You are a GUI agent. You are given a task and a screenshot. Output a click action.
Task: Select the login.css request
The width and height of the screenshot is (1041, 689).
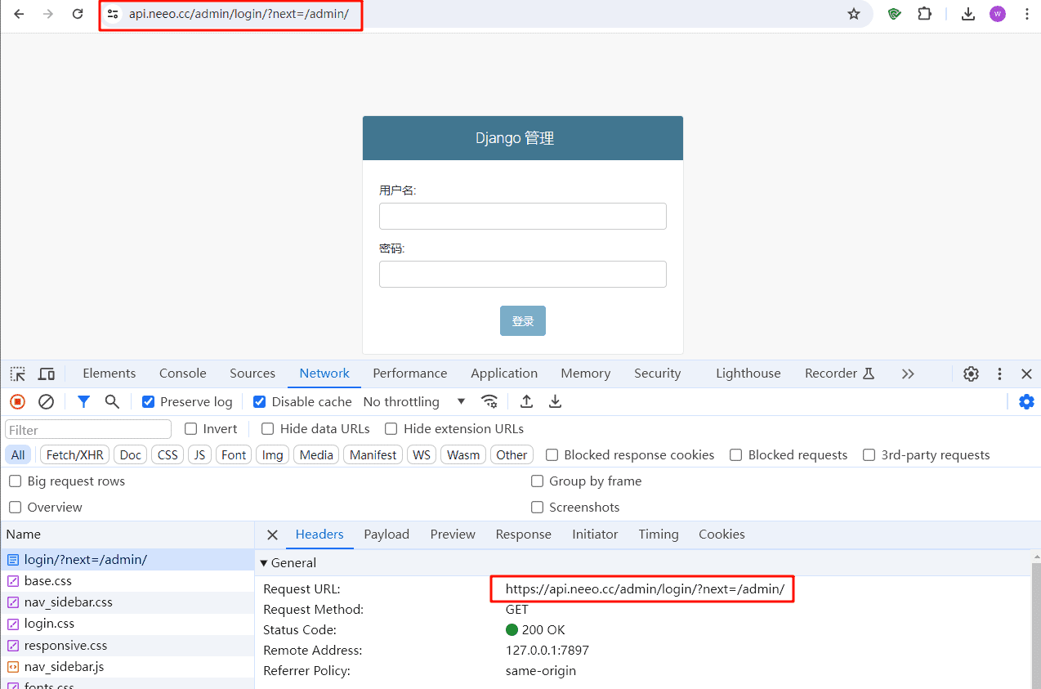point(127,624)
